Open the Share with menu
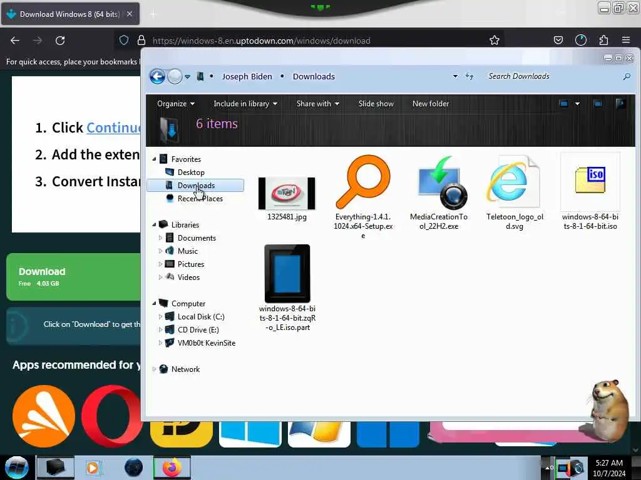Viewport: 641px width, 480px height. tap(317, 104)
